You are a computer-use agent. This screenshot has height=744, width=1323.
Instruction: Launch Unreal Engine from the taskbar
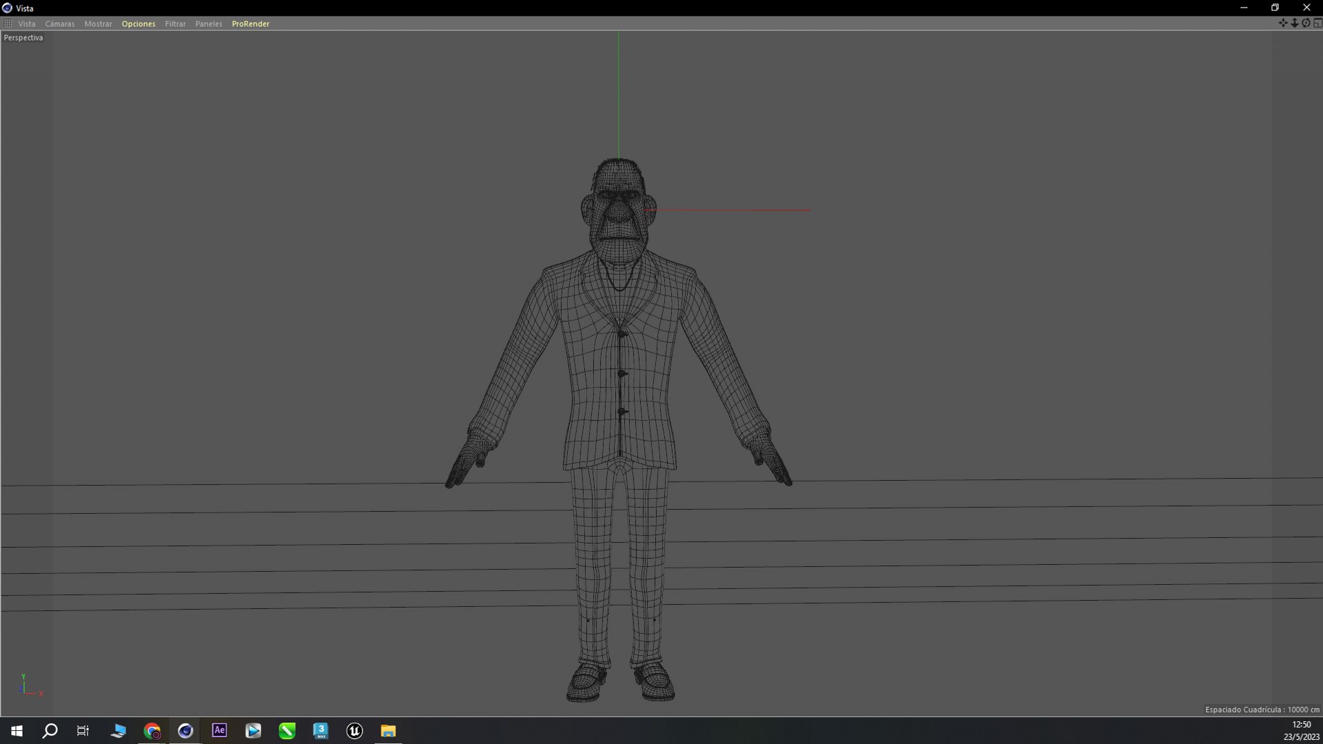[x=354, y=731]
